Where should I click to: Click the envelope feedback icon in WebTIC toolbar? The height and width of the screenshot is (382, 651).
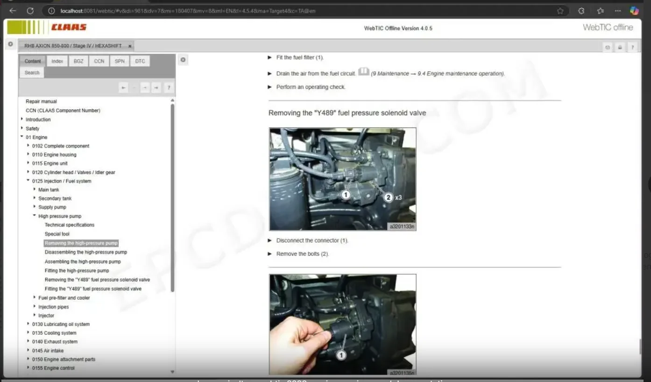[x=608, y=47]
